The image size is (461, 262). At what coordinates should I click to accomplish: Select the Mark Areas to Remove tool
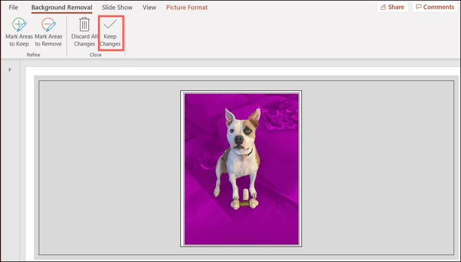48,32
